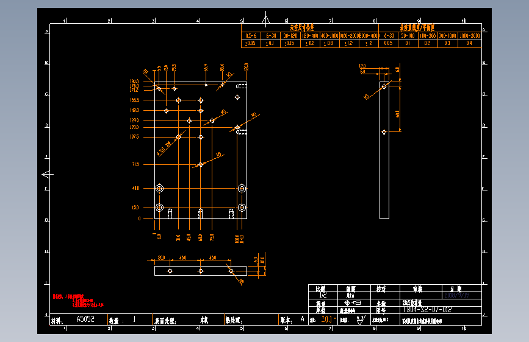
Task: Click the top centering arrow marker on frame
Action: tap(266, 19)
